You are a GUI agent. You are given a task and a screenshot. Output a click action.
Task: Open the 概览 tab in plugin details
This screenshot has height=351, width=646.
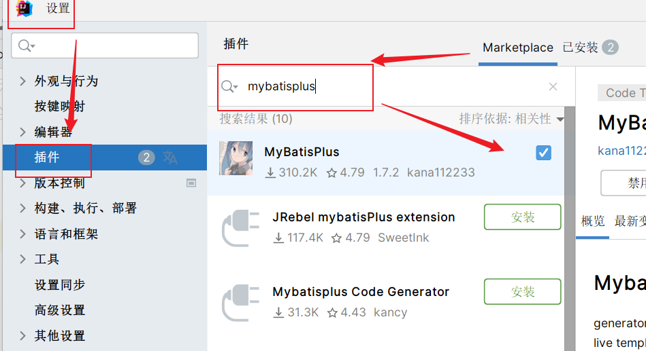592,221
